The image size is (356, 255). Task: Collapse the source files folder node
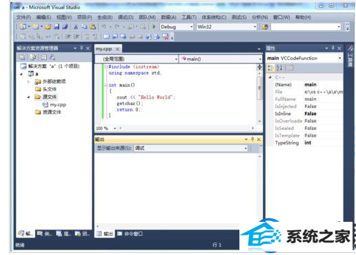pos(28,97)
